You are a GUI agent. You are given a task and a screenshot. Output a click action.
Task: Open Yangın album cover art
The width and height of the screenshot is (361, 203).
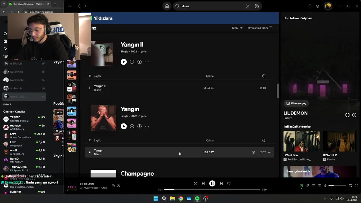coord(103,118)
